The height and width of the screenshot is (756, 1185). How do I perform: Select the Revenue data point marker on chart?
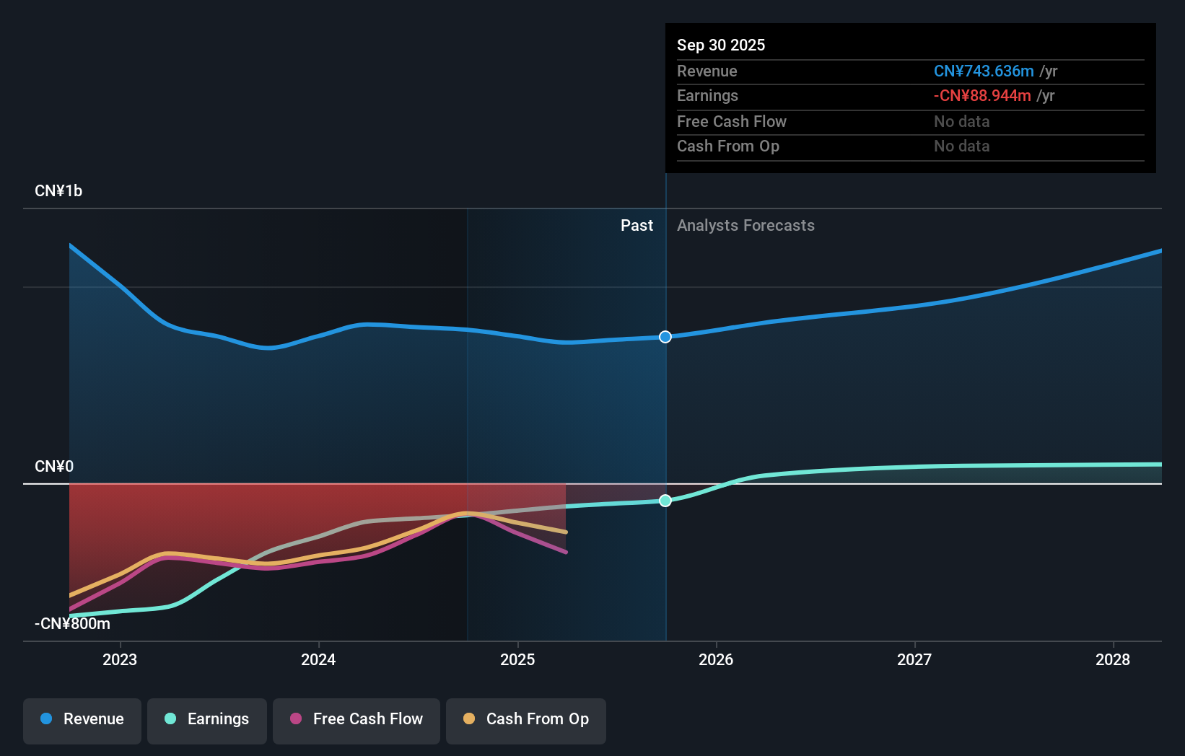[x=665, y=336]
